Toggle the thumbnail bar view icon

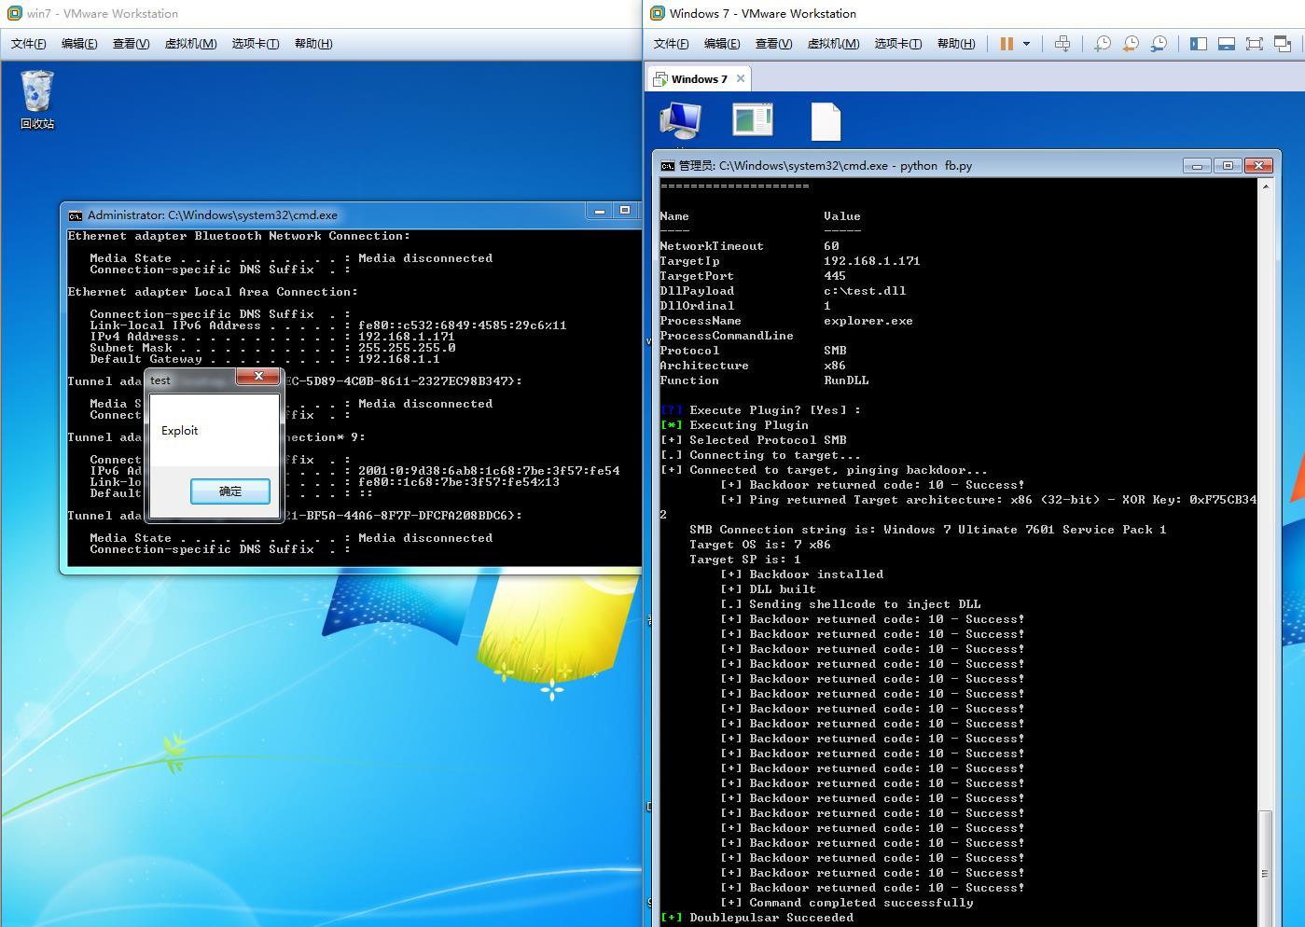coord(1227,44)
